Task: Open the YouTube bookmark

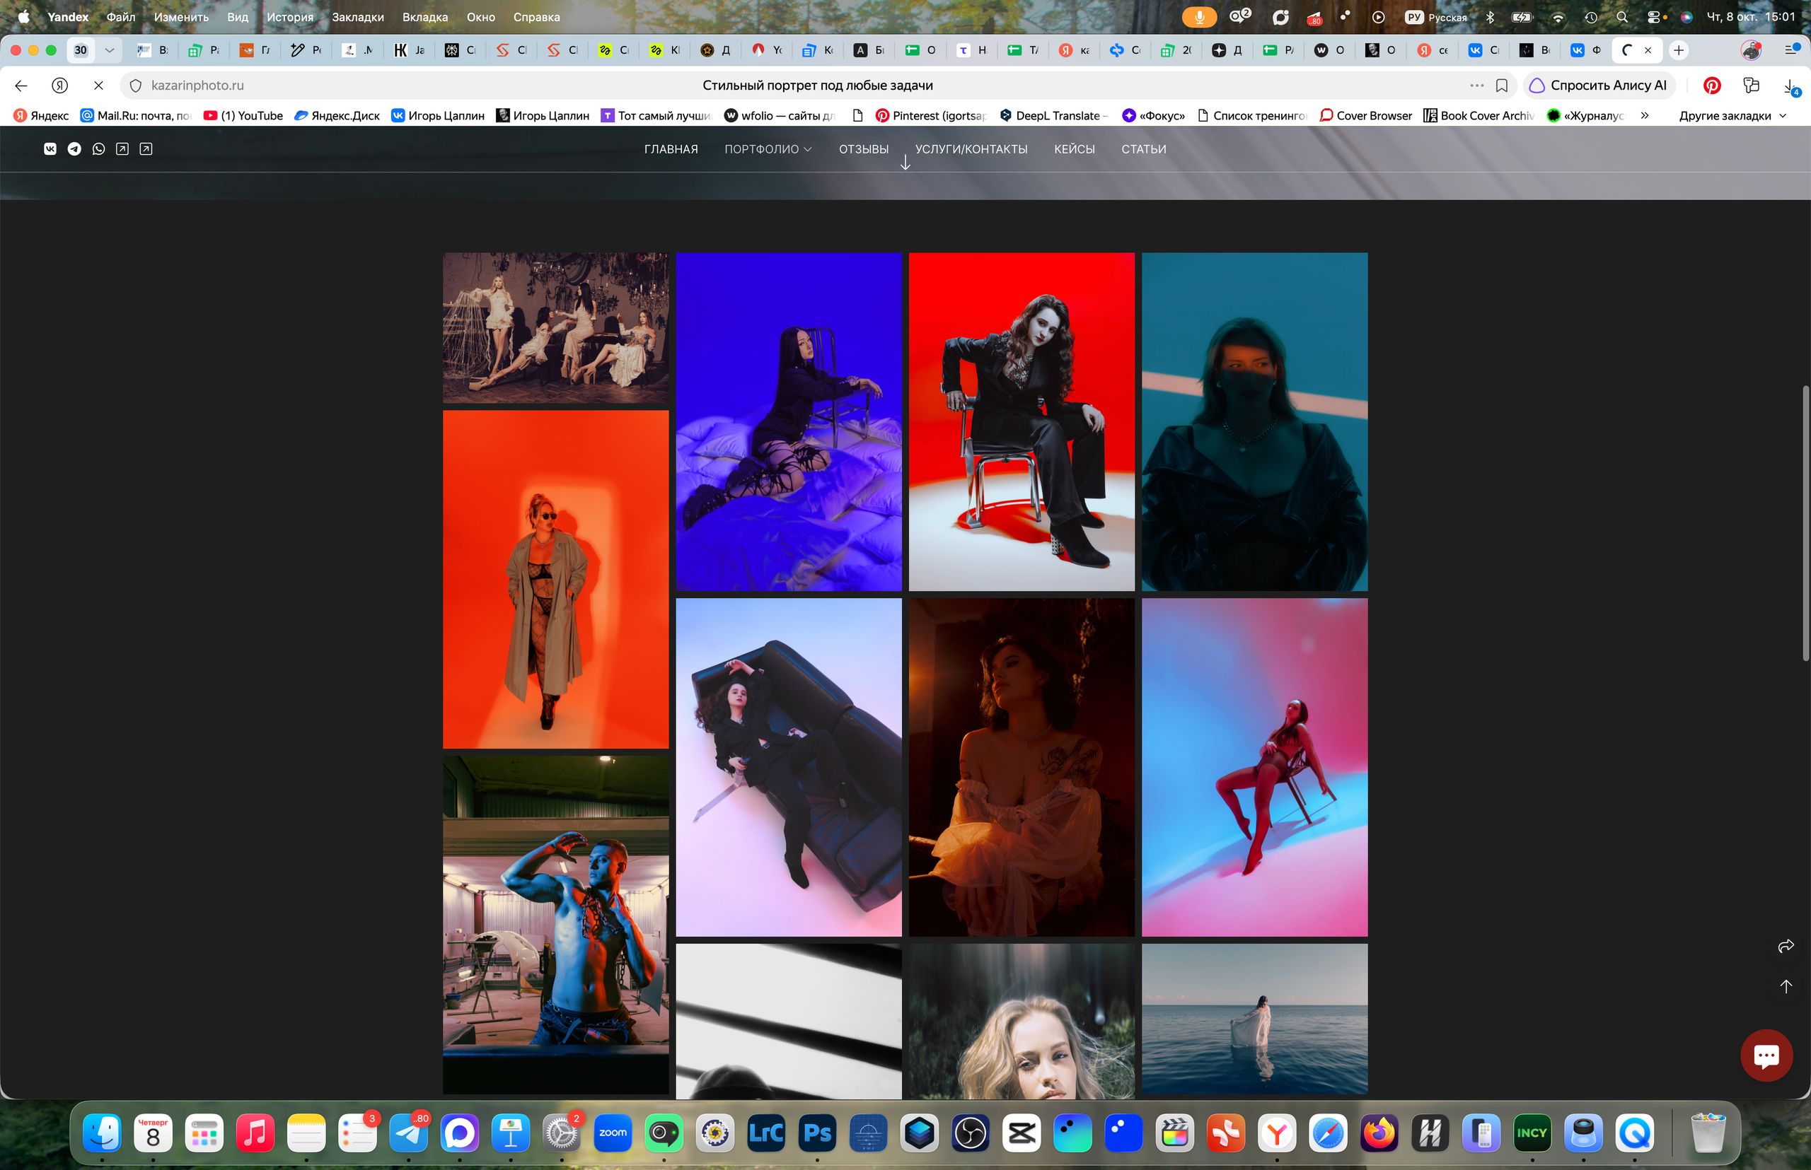Action: 243,115
